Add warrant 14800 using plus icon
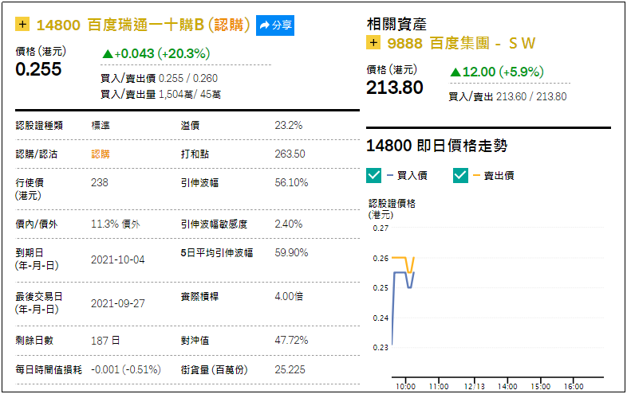Viewport: 627px width, 394px height. click(22, 24)
